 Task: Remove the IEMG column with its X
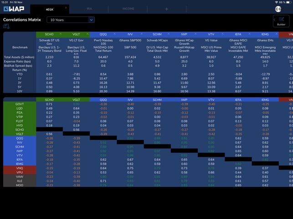(x=277, y=34)
